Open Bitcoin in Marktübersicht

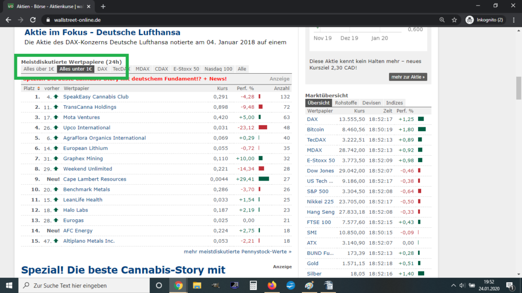click(x=315, y=130)
